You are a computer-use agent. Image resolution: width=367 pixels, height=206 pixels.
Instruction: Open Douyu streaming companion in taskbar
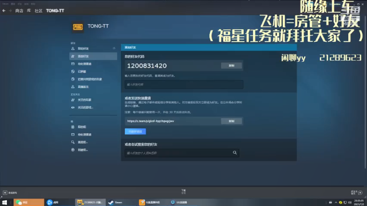(x=152, y=202)
